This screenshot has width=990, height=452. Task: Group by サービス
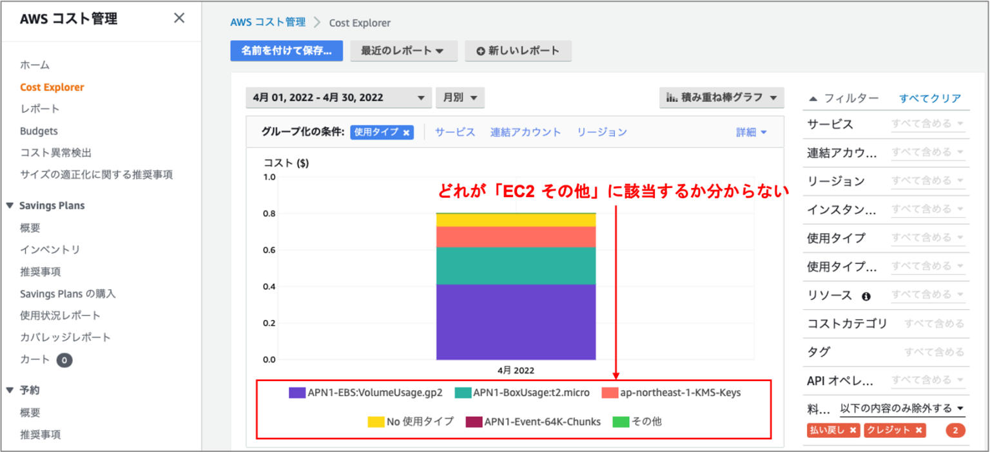pyautogui.click(x=454, y=132)
